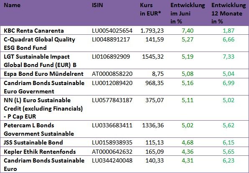The width and height of the screenshot is (249, 173).
Task: Select ISIN LI0106892909
Action: tap(111, 57)
